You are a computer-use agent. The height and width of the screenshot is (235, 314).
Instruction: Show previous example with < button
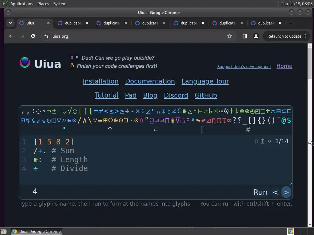pos(275,192)
